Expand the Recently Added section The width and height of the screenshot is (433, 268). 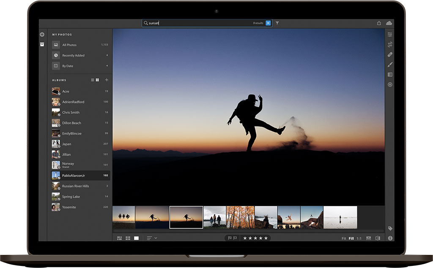tap(107, 55)
